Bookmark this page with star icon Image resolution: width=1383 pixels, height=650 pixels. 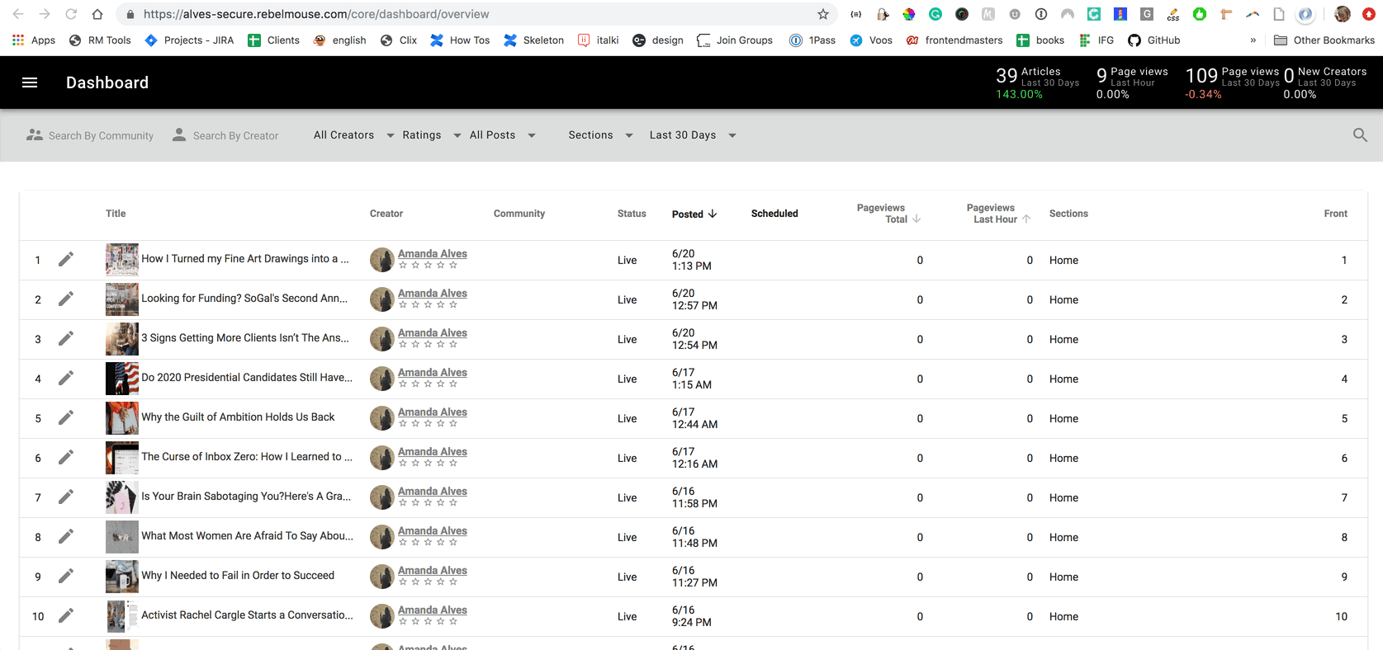[x=822, y=14]
